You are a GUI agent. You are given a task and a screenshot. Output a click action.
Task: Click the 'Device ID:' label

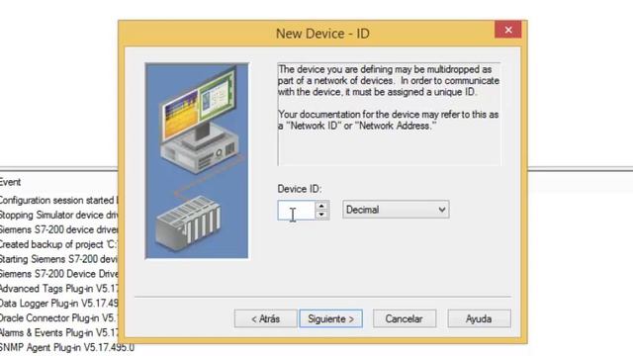tap(300, 189)
